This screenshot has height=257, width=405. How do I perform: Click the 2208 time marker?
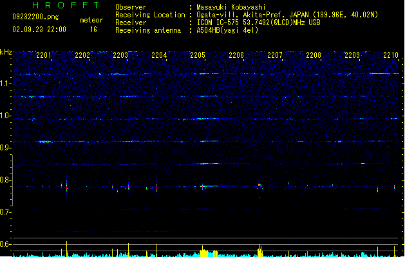coord(314,55)
